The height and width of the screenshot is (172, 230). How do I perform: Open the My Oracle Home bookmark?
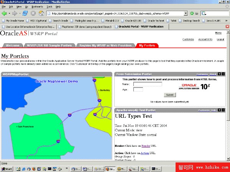(13, 21)
